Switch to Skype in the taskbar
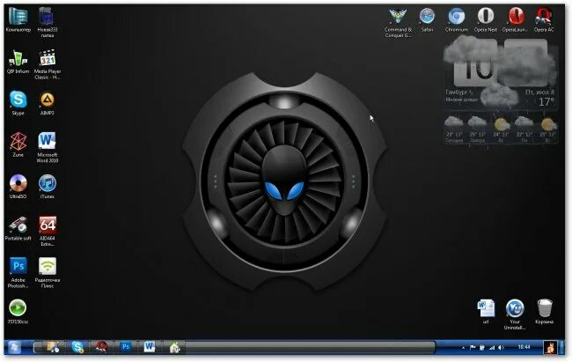The image size is (572, 362). tap(77, 347)
